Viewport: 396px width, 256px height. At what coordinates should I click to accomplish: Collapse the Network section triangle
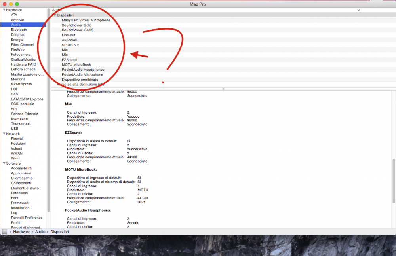point(4,134)
